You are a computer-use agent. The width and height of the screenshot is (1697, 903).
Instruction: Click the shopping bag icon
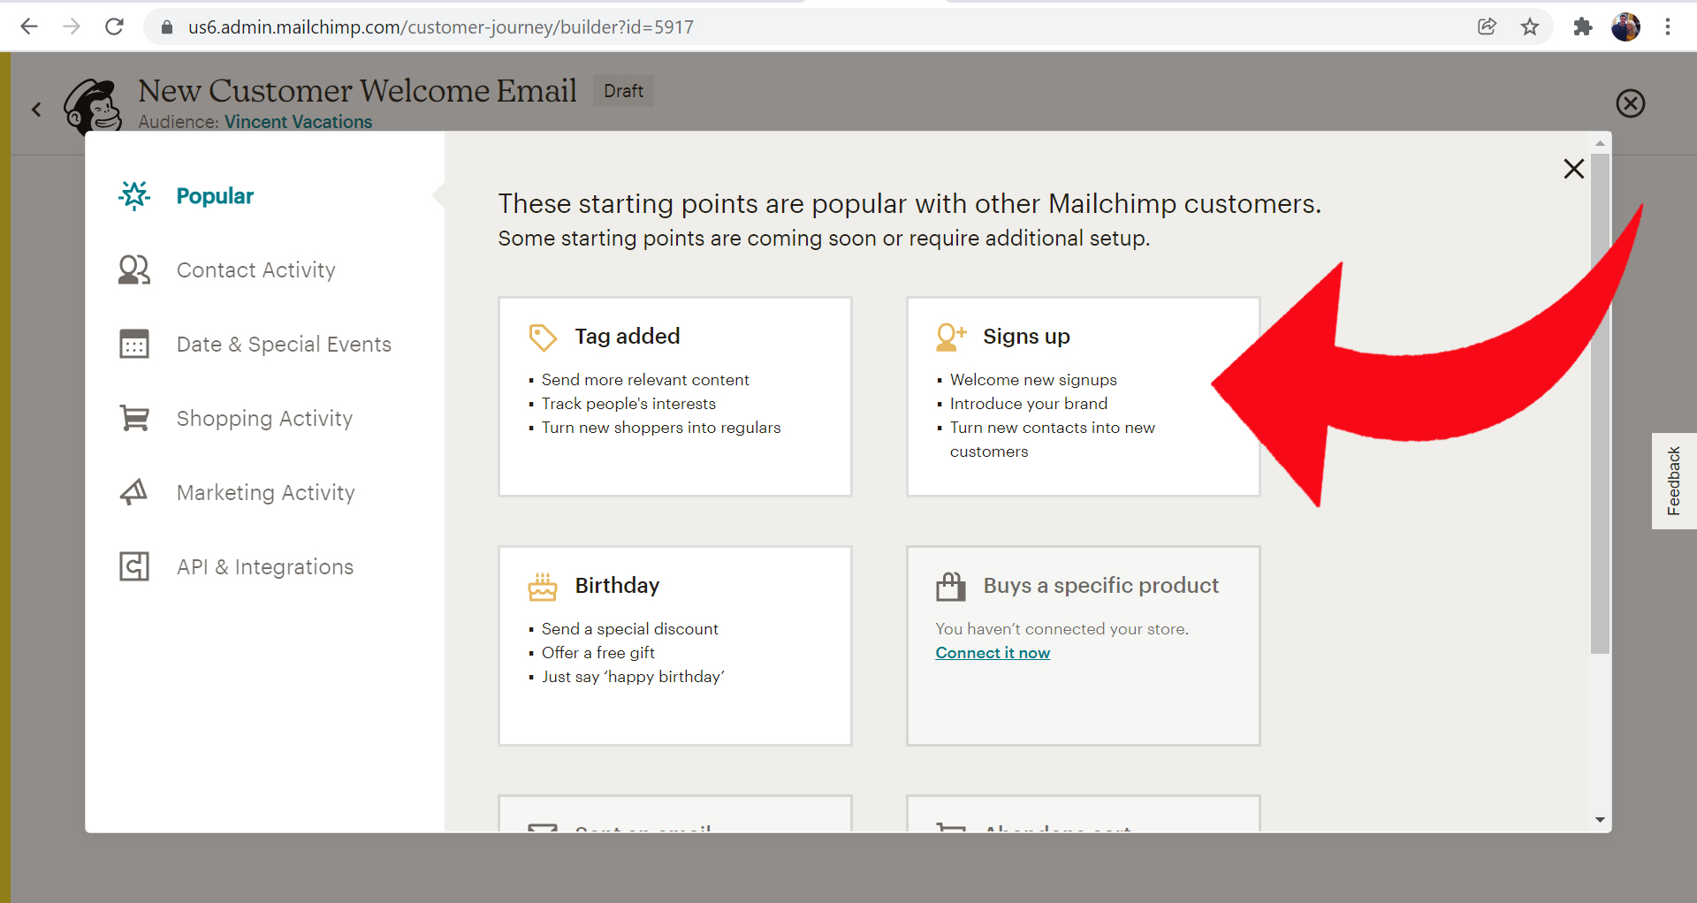click(951, 586)
